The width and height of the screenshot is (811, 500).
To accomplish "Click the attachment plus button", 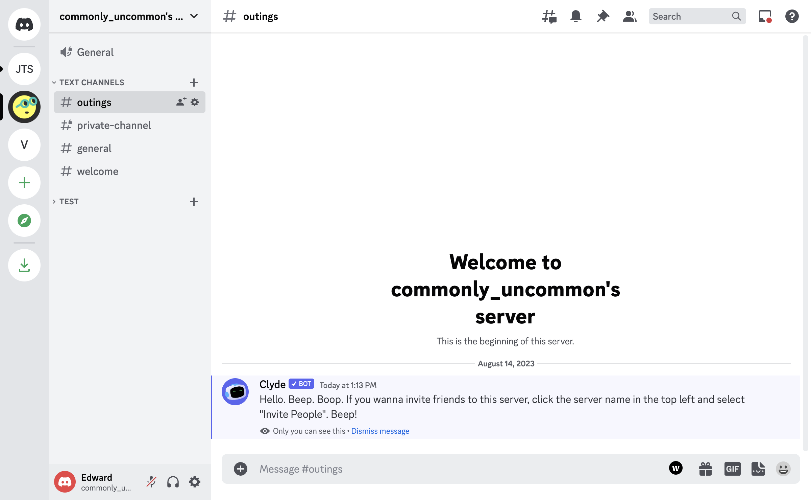I will 241,469.
